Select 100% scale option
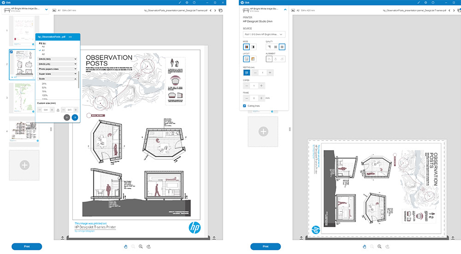This screenshot has height=254, width=461. [x=45, y=96]
